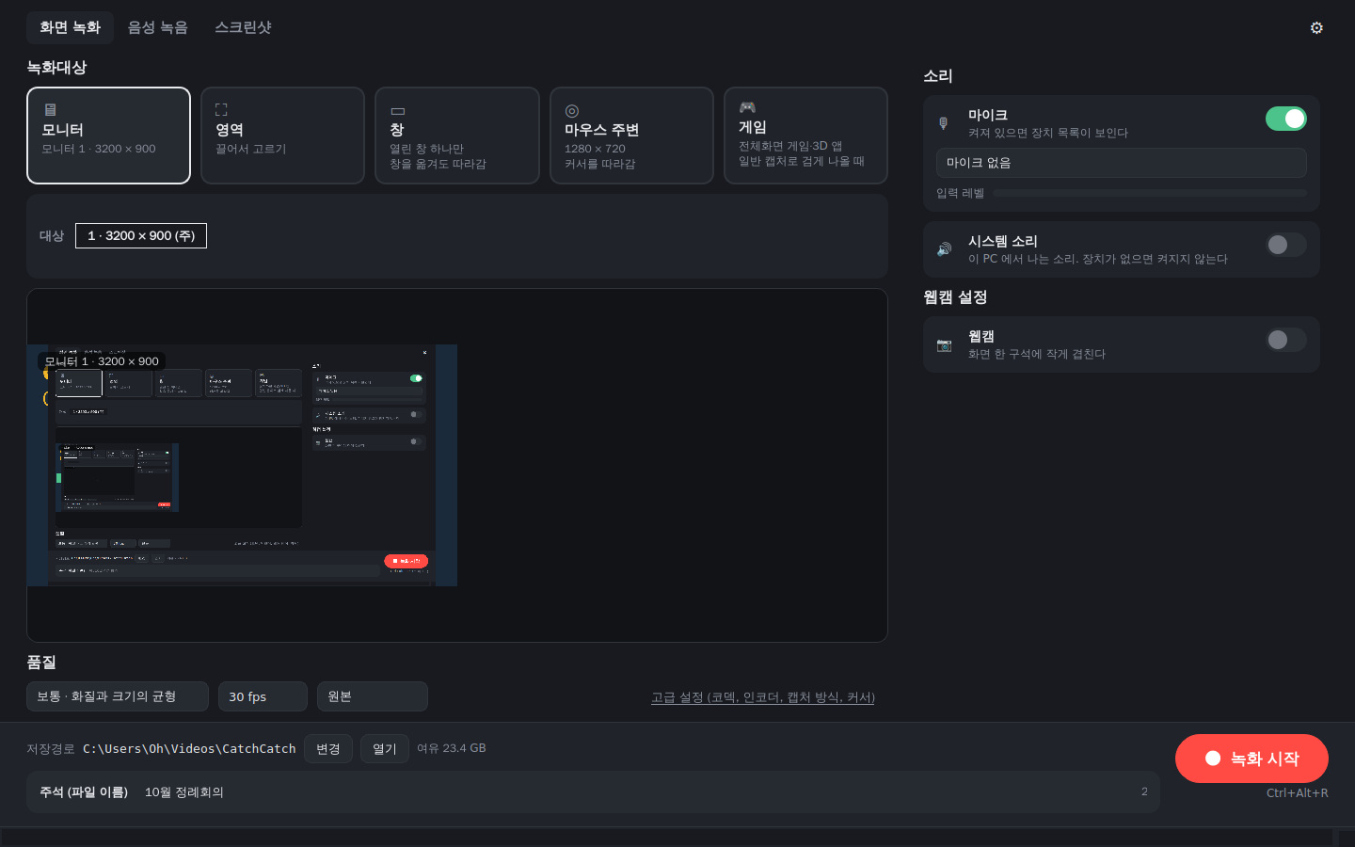Turn off the 마이크 toggle
1355x847 pixels.
1285,119
